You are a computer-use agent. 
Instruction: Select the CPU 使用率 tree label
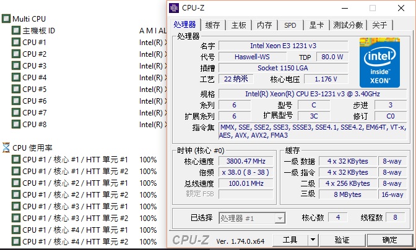click(x=32, y=148)
